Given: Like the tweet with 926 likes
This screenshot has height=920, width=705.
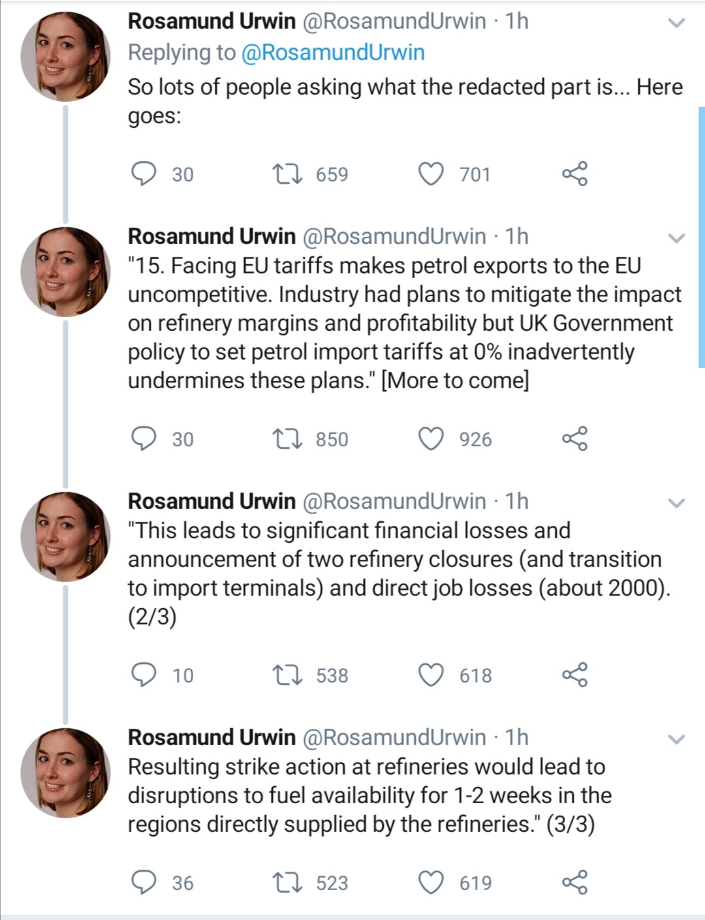Looking at the screenshot, I should pos(431,438).
